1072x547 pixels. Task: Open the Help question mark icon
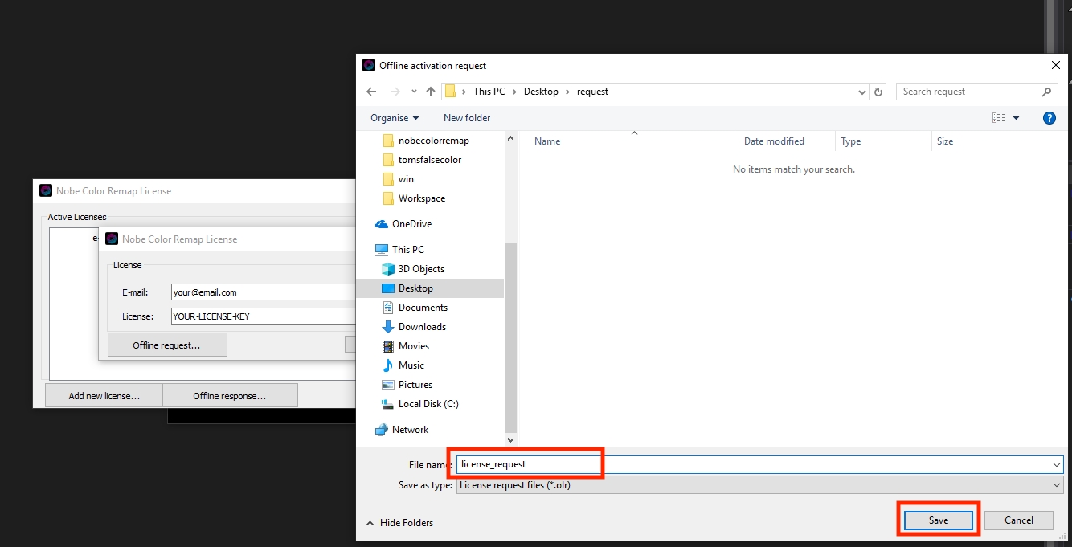coord(1049,118)
